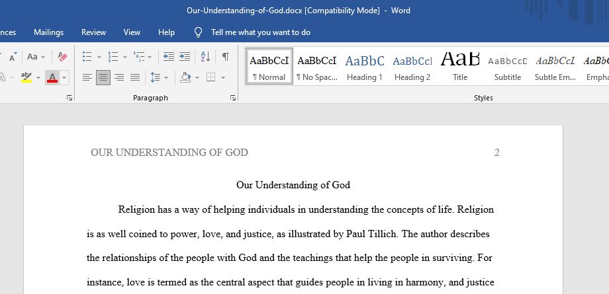Apply the Normal style
The height and width of the screenshot is (294, 609).
click(269, 66)
